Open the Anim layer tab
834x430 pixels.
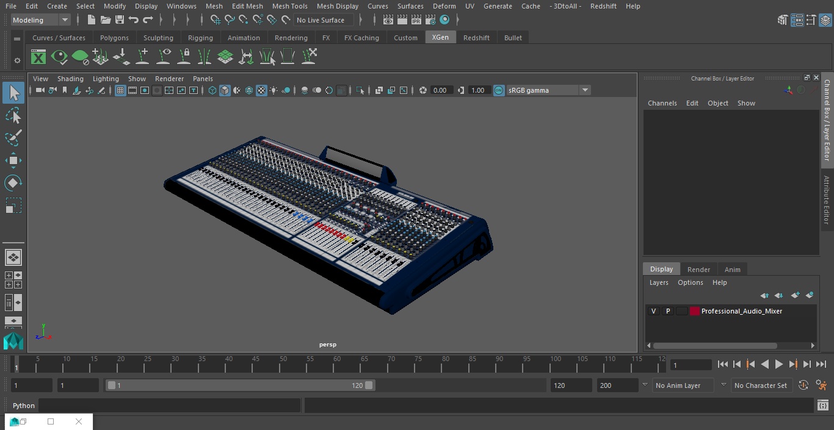click(x=732, y=270)
